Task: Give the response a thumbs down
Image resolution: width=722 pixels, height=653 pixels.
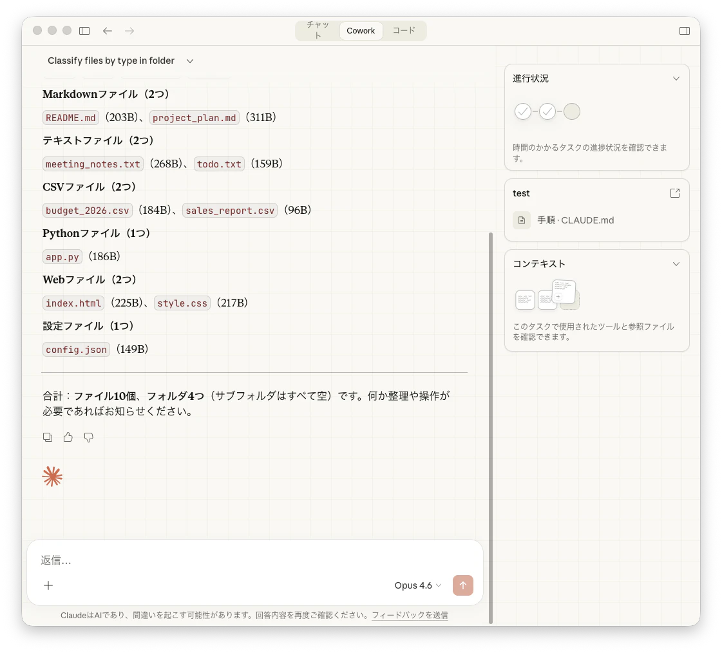Action: coord(88,437)
